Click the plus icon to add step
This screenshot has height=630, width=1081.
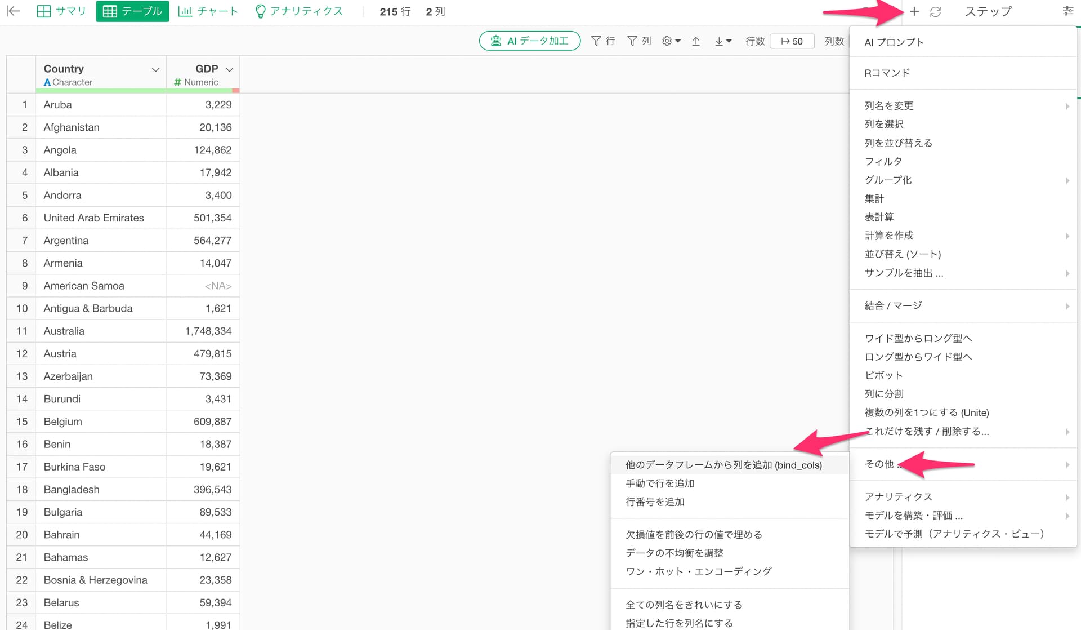(x=914, y=11)
